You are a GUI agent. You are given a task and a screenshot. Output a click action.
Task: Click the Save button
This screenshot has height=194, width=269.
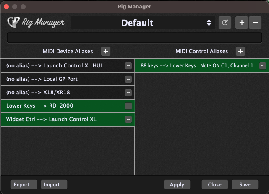[x=245, y=184]
